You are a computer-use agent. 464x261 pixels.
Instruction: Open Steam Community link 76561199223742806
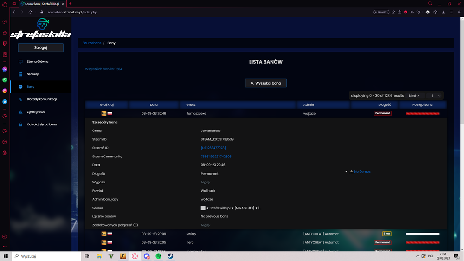click(x=216, y=157)
